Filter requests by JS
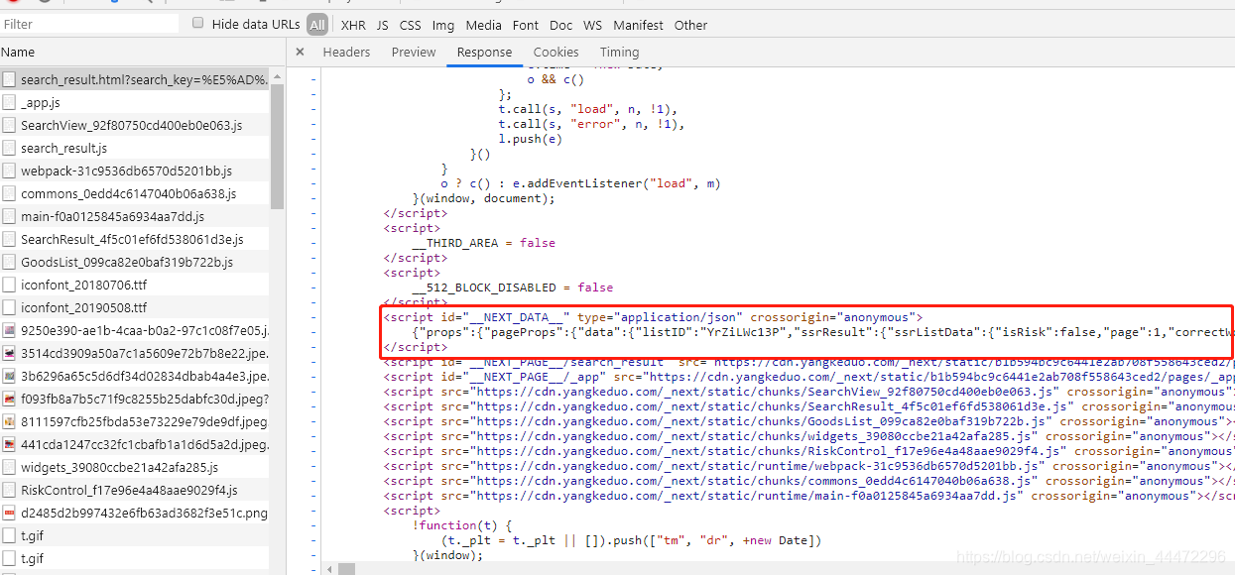 (382, 25)
